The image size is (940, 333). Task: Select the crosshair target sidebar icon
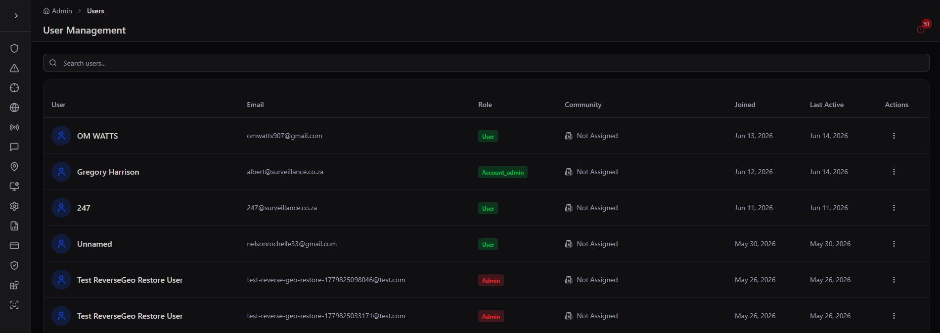coord(14,88)
